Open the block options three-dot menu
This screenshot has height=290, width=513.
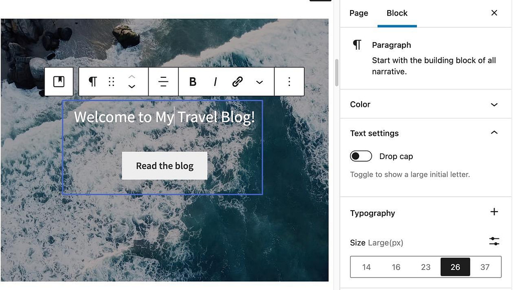289,81
